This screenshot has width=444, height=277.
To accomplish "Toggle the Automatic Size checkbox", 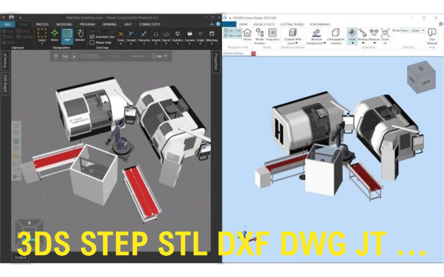I will tap(92, 37).
